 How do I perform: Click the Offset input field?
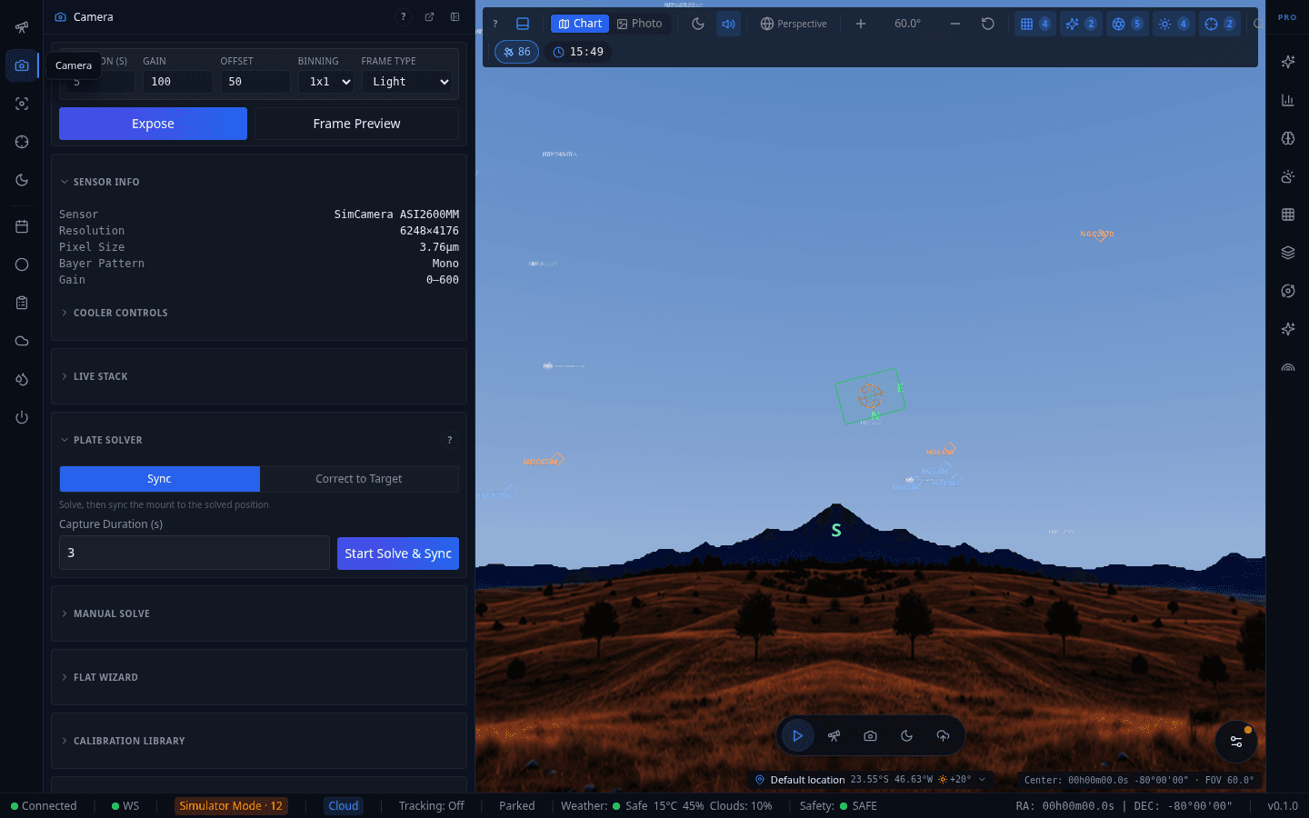coord(255,82)
